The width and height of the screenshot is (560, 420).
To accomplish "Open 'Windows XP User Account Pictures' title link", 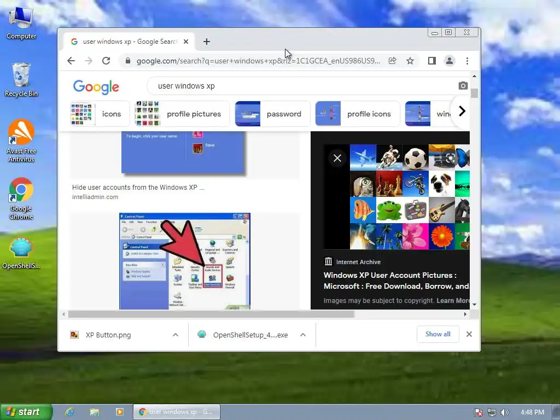I will coord(396,281).
